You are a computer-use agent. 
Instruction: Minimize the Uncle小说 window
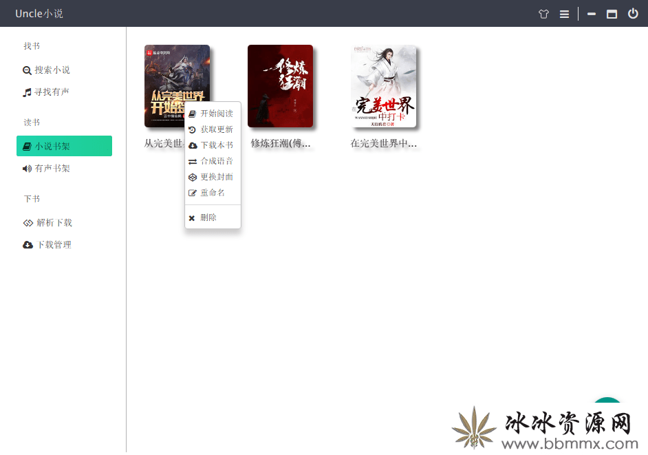click(592, 14)
